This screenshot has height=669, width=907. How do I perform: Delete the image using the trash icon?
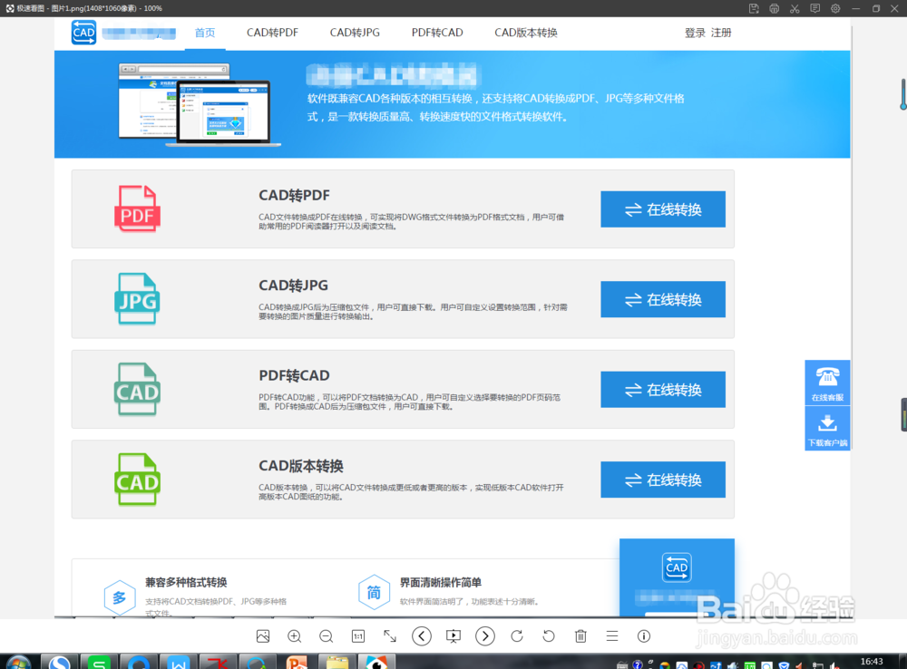pos(580,636)
